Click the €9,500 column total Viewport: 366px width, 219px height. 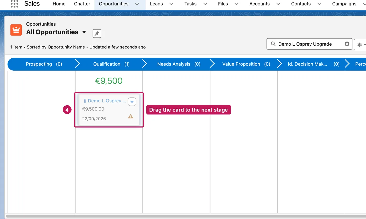coord(109,81)
